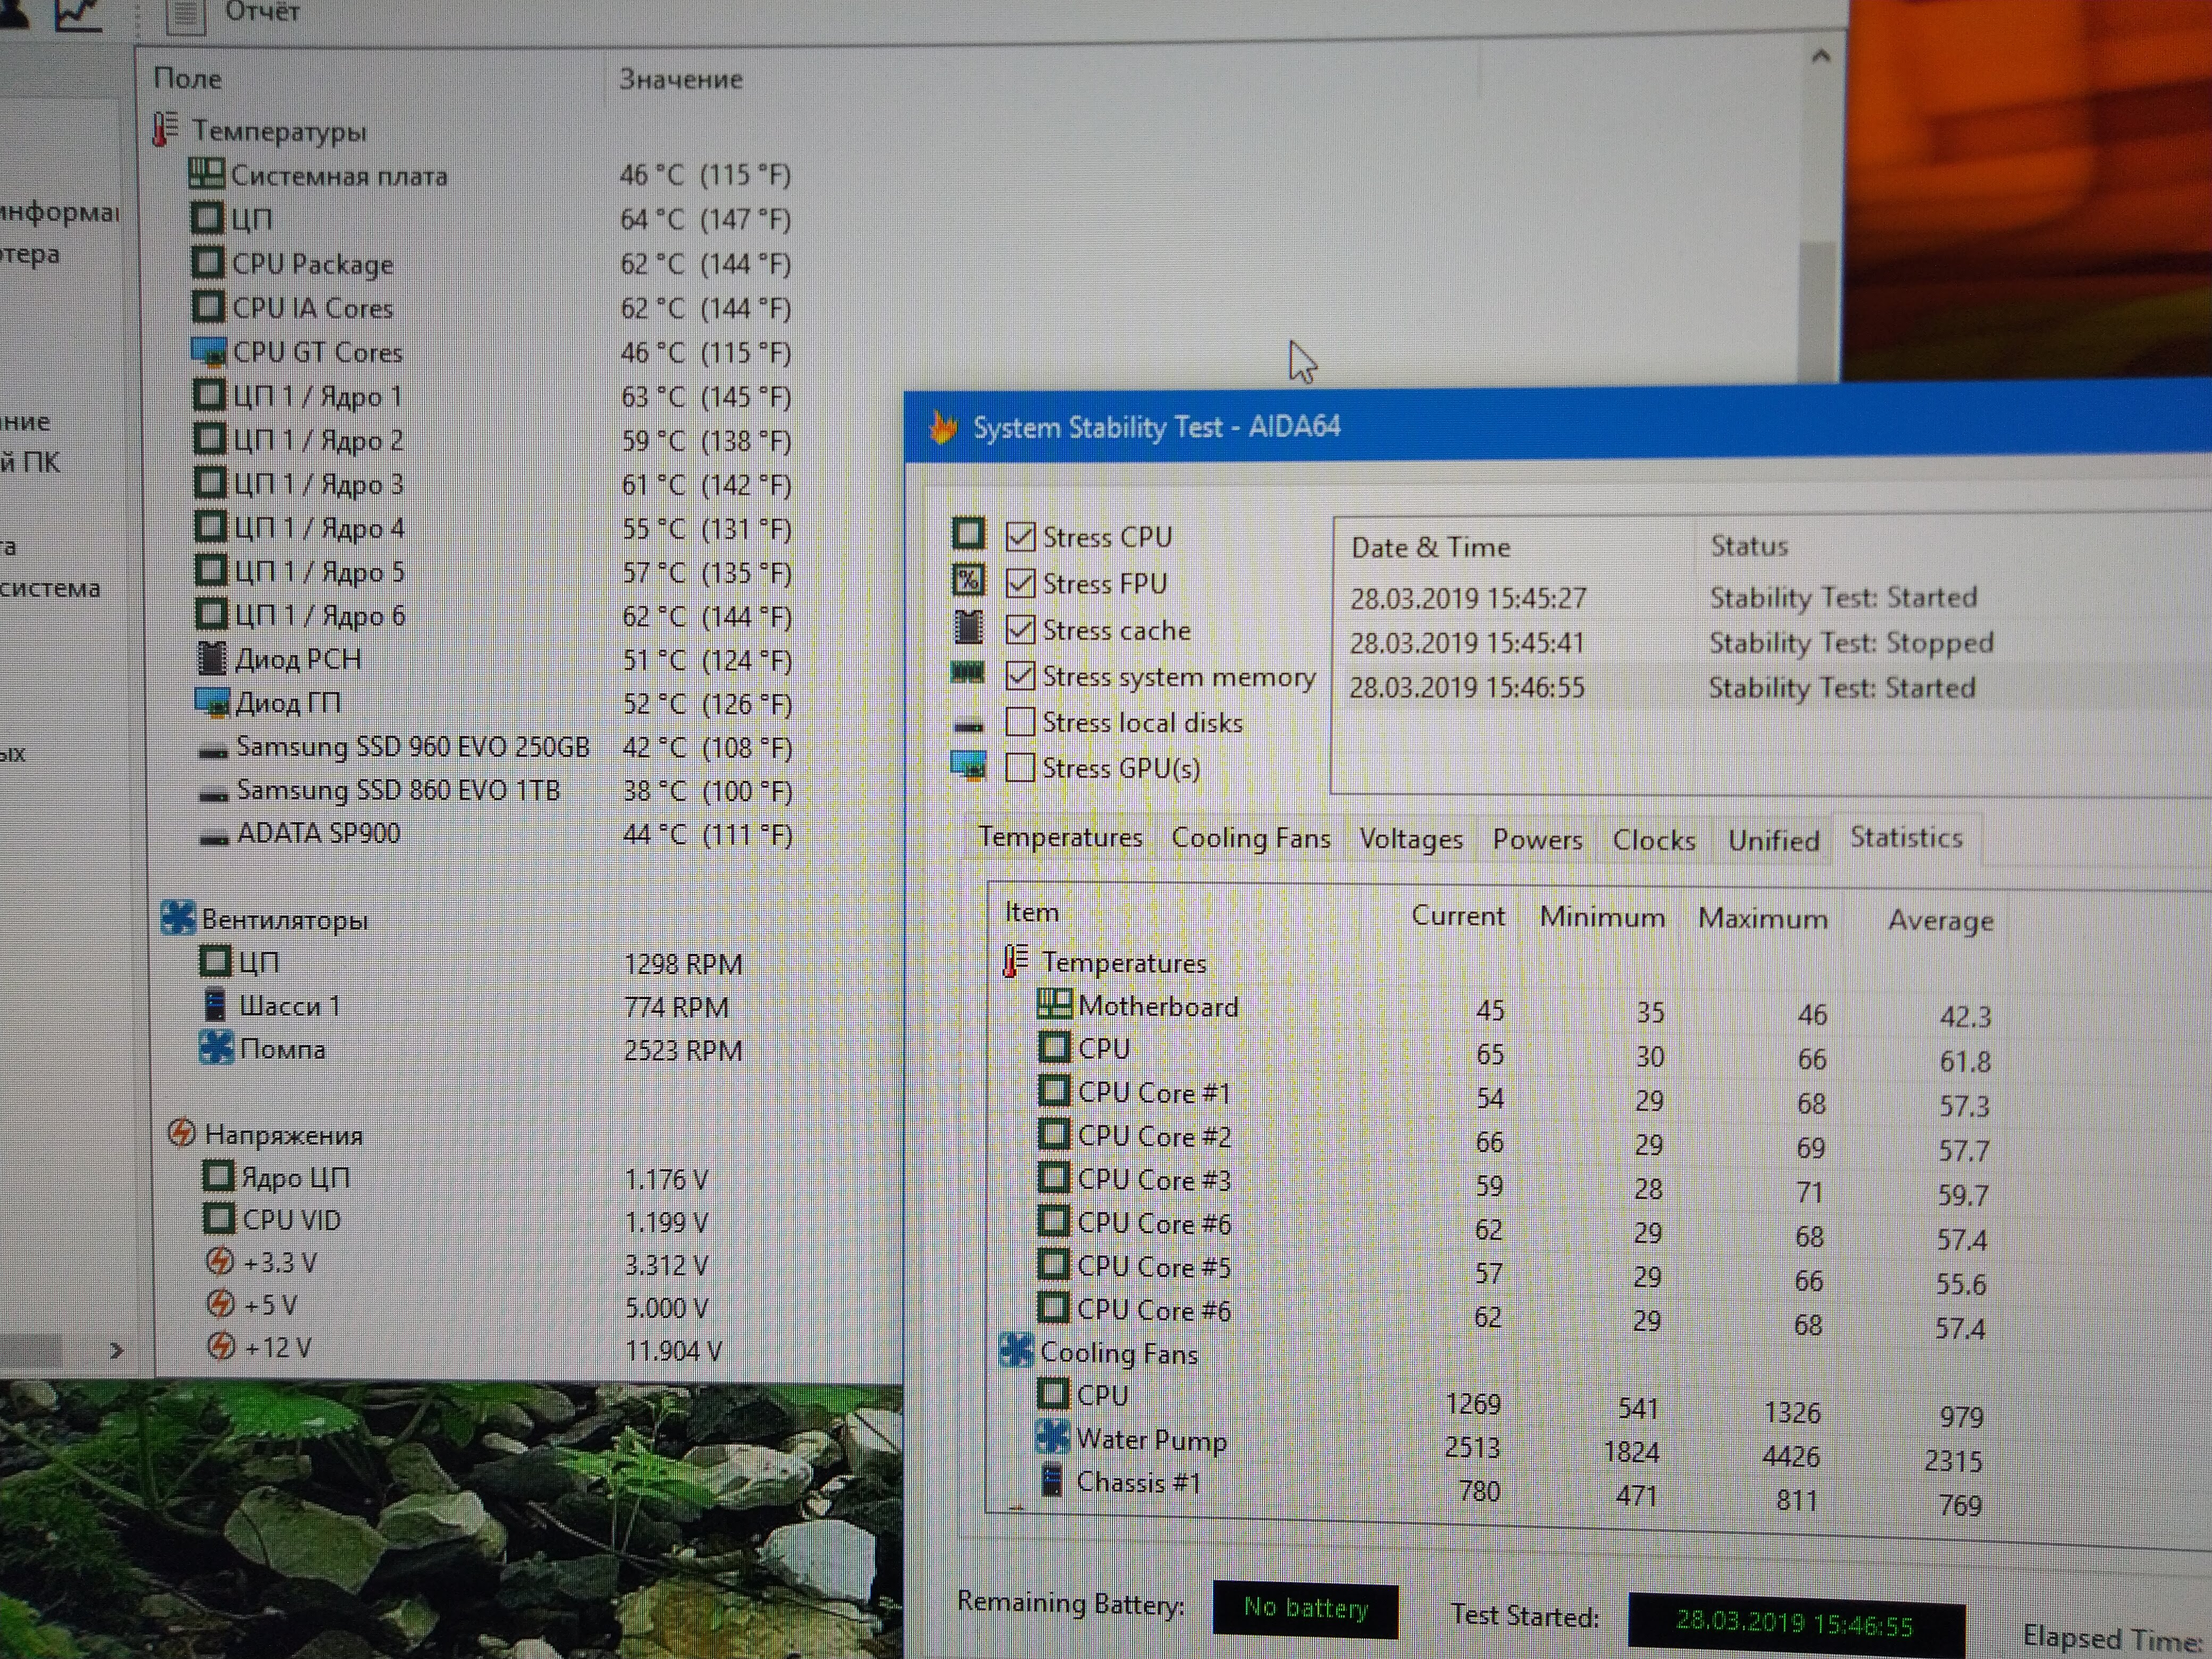This screenshot has width=2212, height=1659.
Task: Click the Температуры thermometer icon
Action: [165, 130]
